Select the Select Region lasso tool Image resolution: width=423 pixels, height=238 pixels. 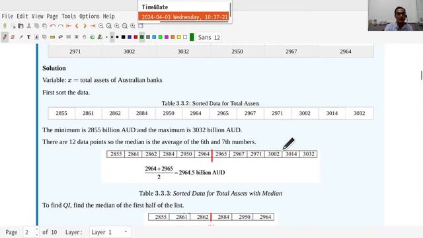click(x=60, y=37)
